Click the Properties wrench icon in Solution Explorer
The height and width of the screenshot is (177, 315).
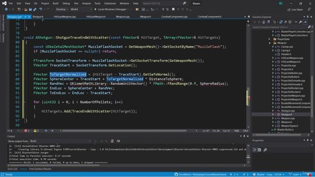[300, 22]
